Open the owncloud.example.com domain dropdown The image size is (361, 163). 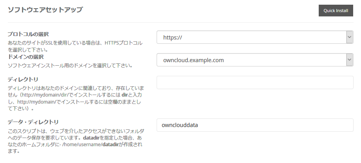pyautogui.click(x=251, y=60)
